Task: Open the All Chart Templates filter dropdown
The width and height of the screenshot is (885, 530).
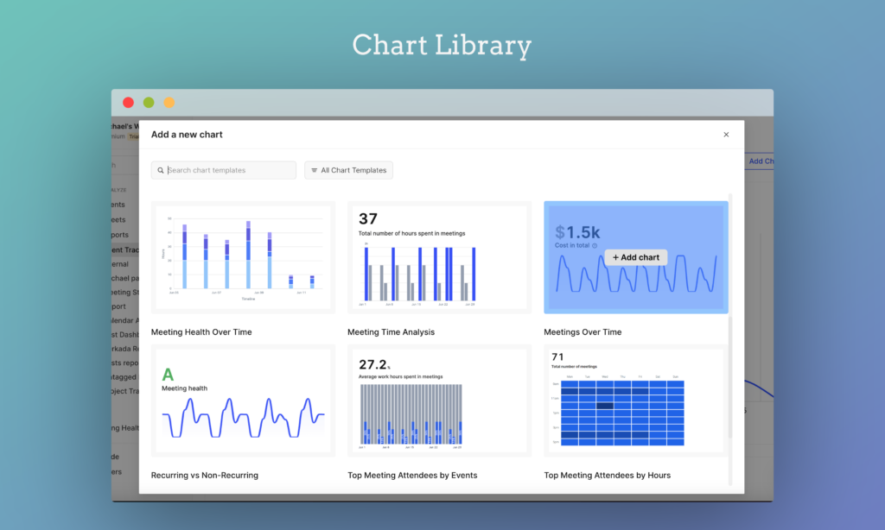Action: click(x=349, y=170)
